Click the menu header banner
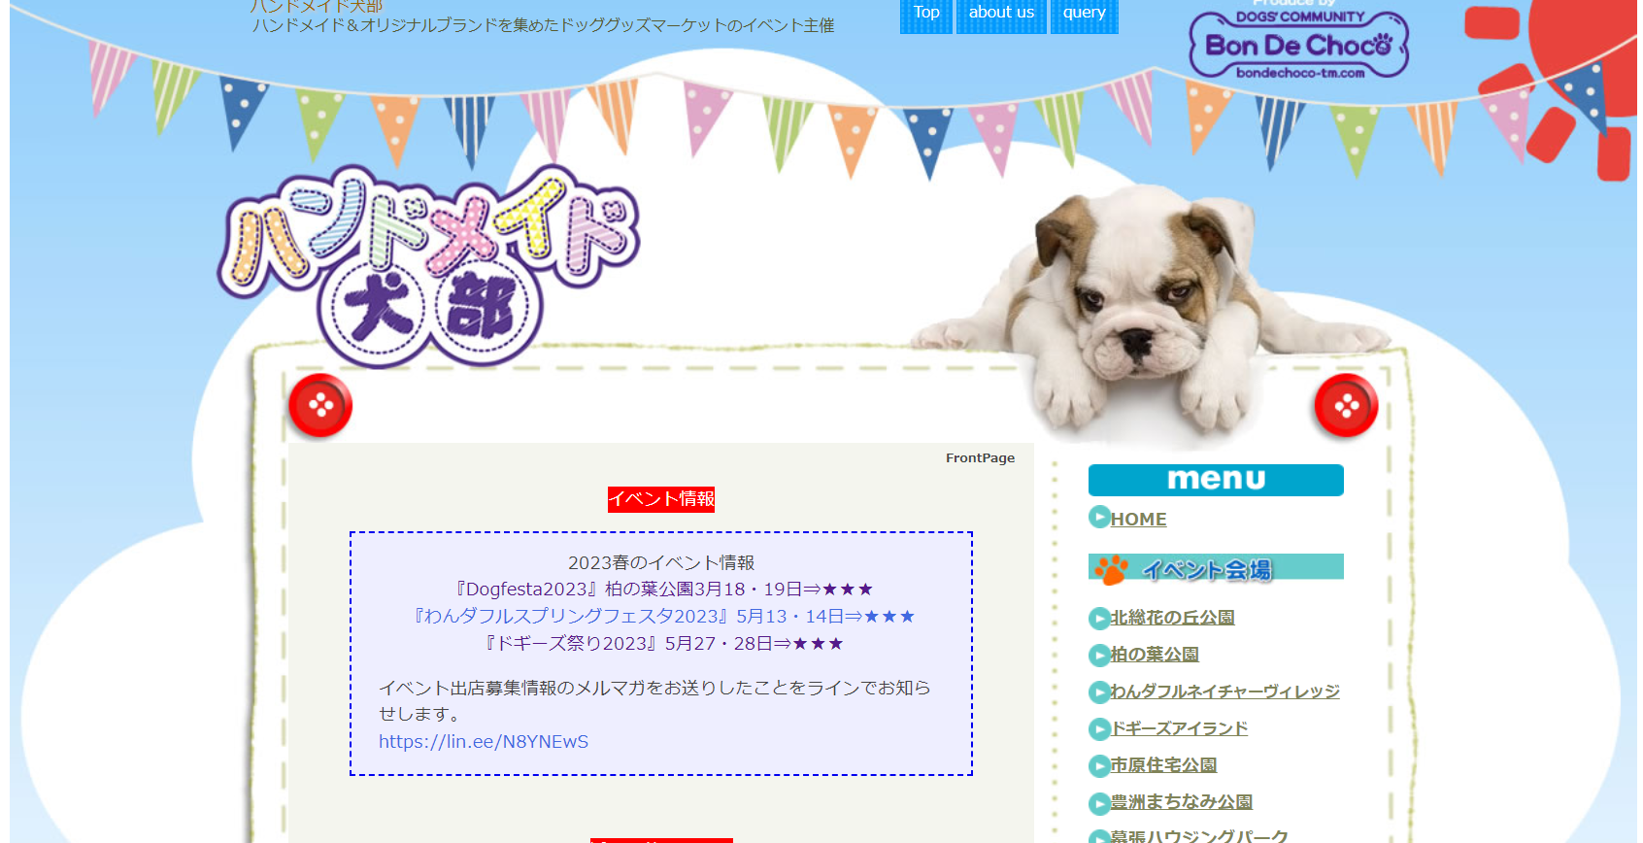 click(x=1216, y=480)
